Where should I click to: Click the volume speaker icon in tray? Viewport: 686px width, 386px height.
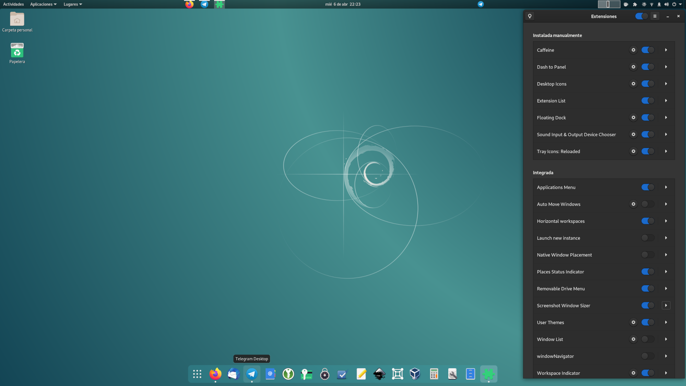tap(666, 4)
